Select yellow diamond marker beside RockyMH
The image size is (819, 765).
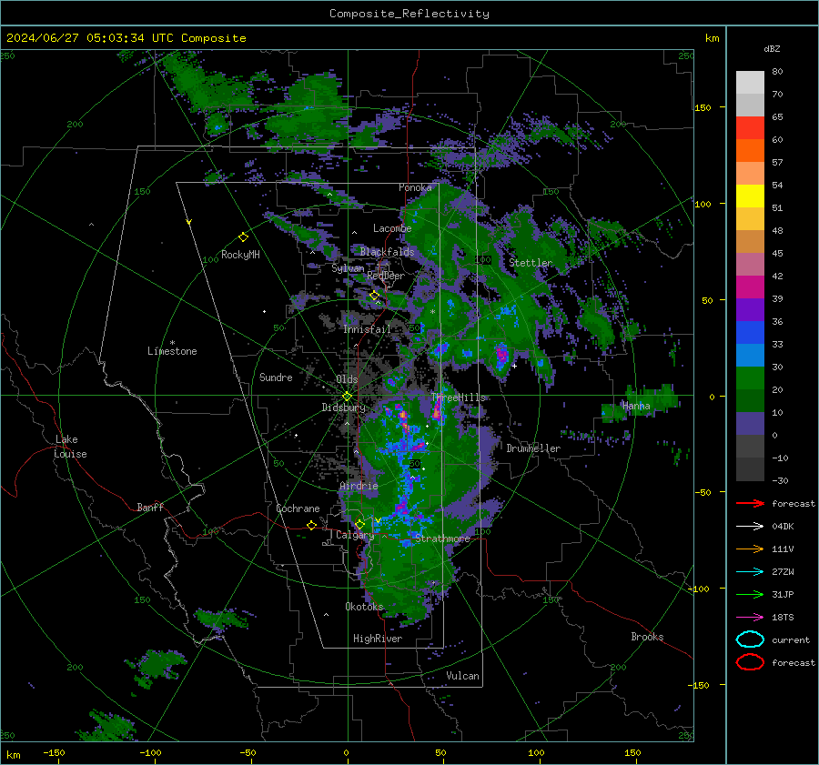[x=243, y=237]
